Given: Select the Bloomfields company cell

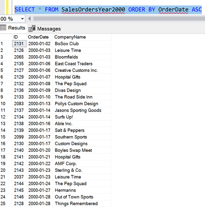Looking at the screenshot, I should pos(82,57).
